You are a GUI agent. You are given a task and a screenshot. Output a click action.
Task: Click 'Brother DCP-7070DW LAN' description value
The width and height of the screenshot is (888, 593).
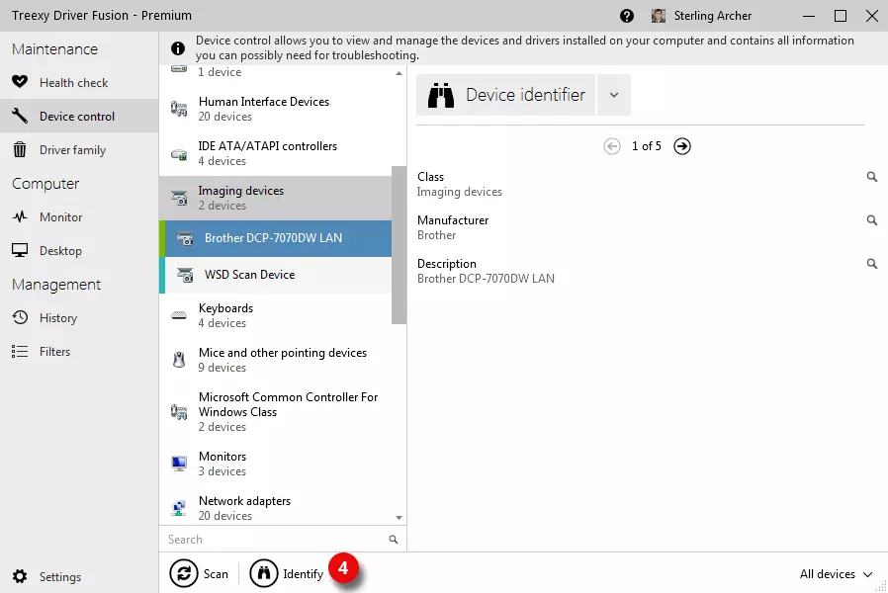[486, 279]
